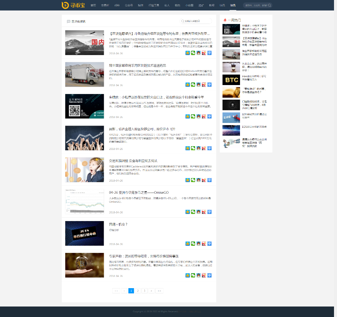Focus the keyword search box beside 区块链资讯

[196, 21]
